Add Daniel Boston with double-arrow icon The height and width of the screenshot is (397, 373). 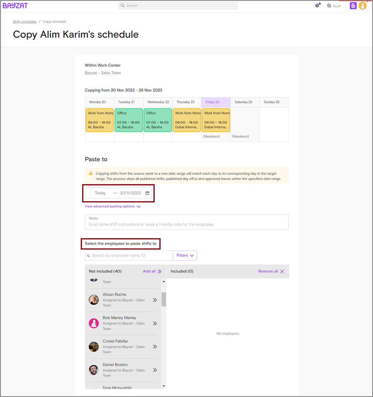point(155,370)
